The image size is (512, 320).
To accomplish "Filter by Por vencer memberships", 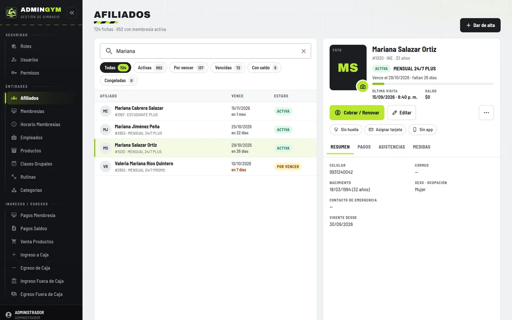I will click(189, 68).
